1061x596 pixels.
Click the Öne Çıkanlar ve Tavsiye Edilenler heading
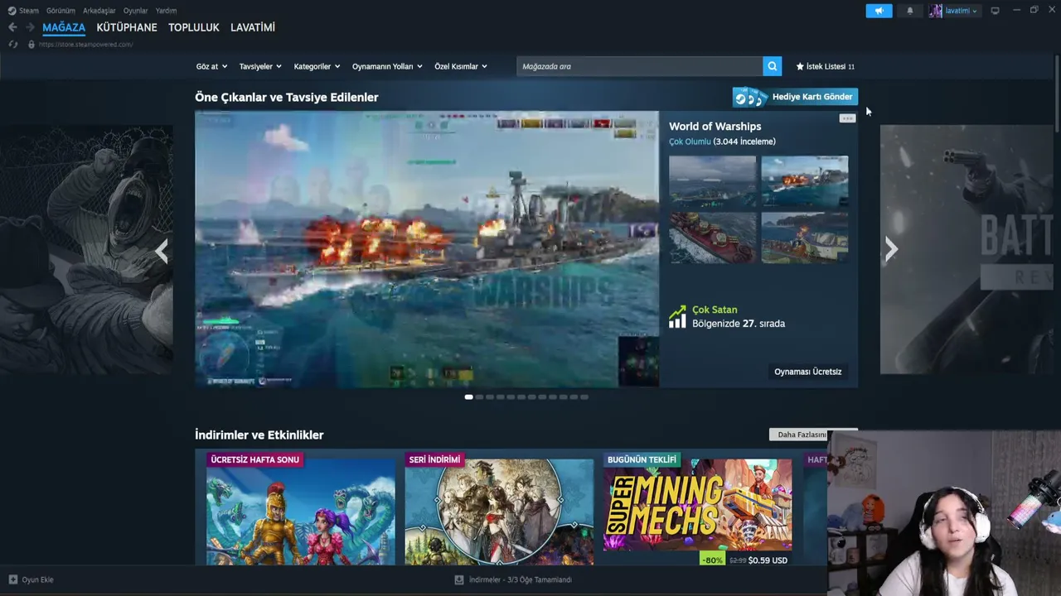[287, 98]
